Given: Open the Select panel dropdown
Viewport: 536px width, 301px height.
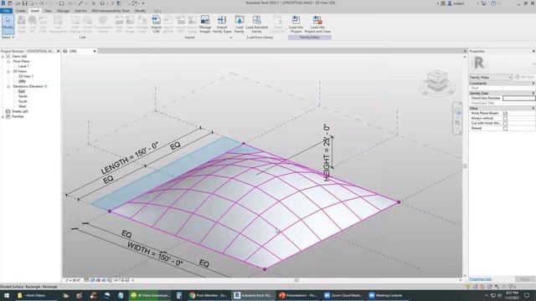Looking at the screenshot, I should [x=8, y=37].
